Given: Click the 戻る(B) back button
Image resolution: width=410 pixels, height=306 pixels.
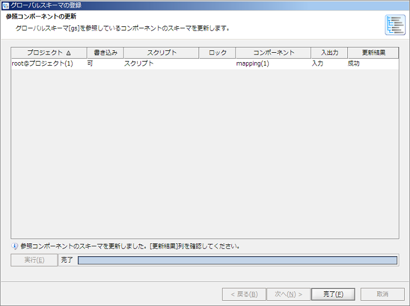Looking at the screenshot, I should tap(244, 294).
